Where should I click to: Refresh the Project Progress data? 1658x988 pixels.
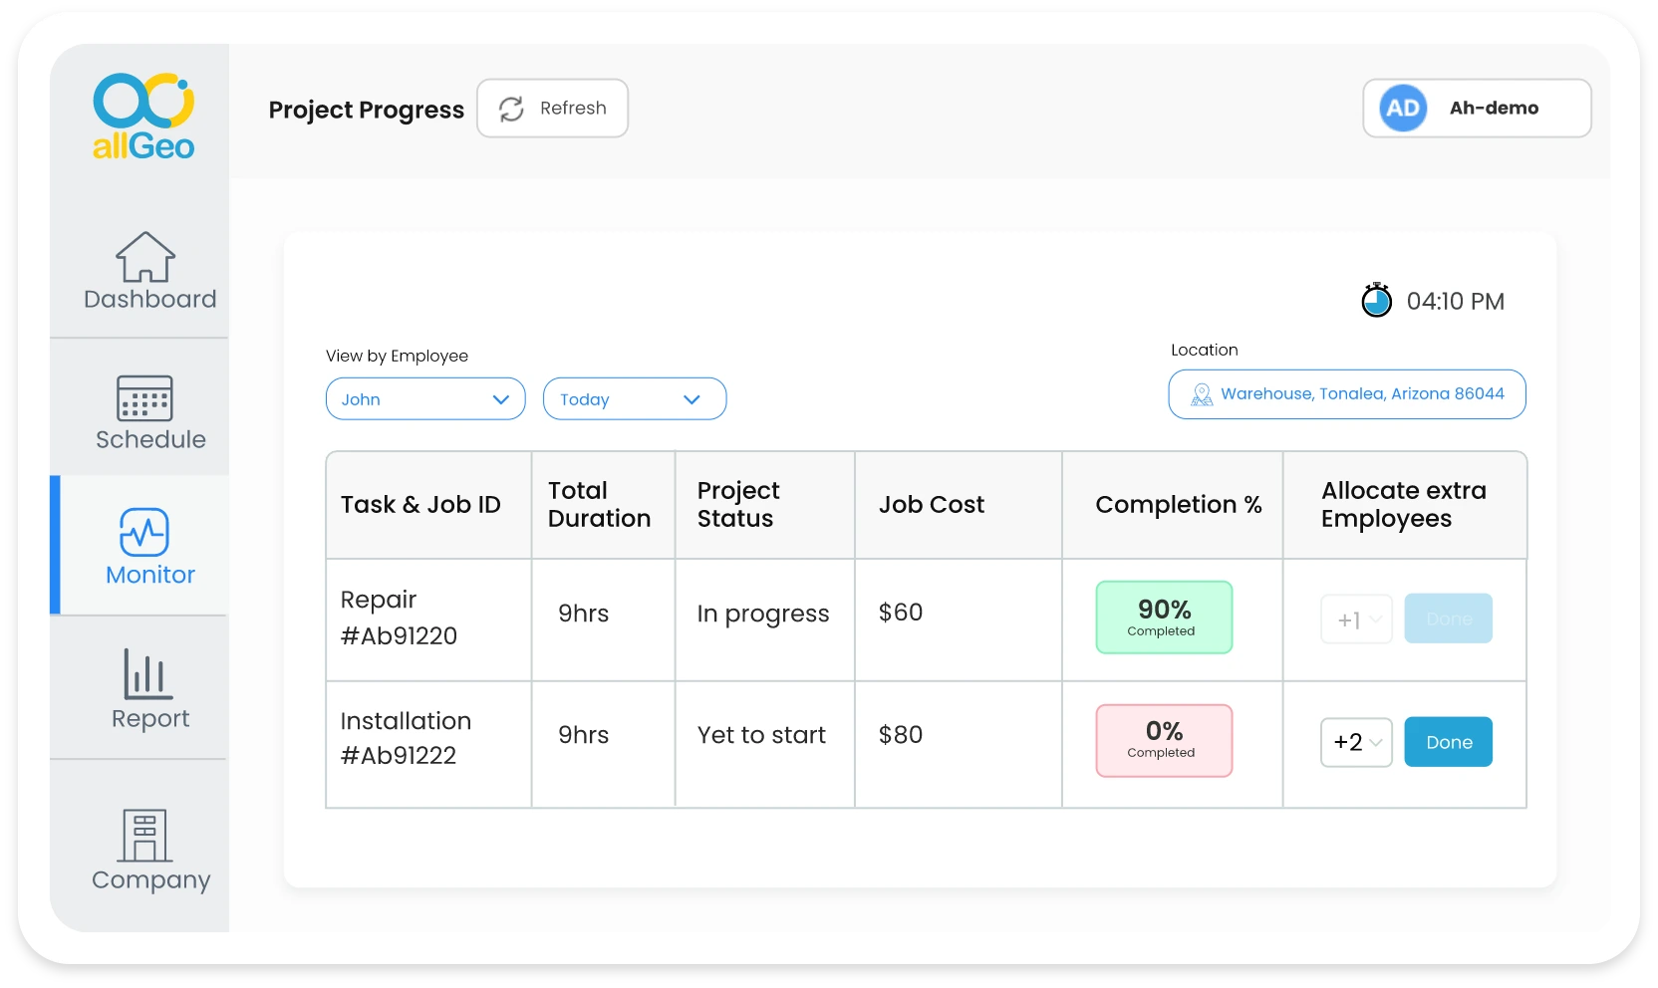[552, 108]
